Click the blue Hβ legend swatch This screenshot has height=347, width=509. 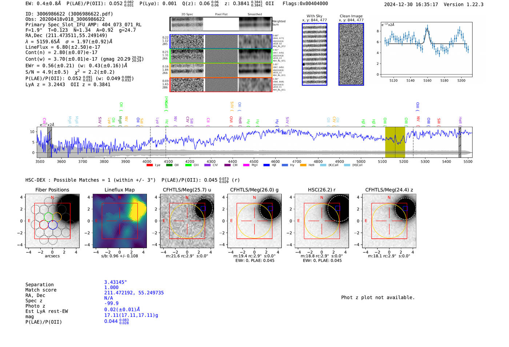click(x=266, y=165)
